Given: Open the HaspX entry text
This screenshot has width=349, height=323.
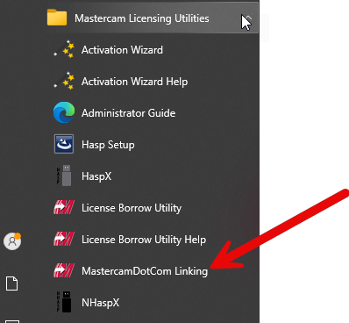Looking at the screenshot, I should (x=96, y=176).
